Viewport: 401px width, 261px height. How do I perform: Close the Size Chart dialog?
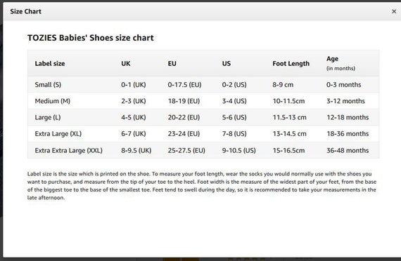point(394,11)
